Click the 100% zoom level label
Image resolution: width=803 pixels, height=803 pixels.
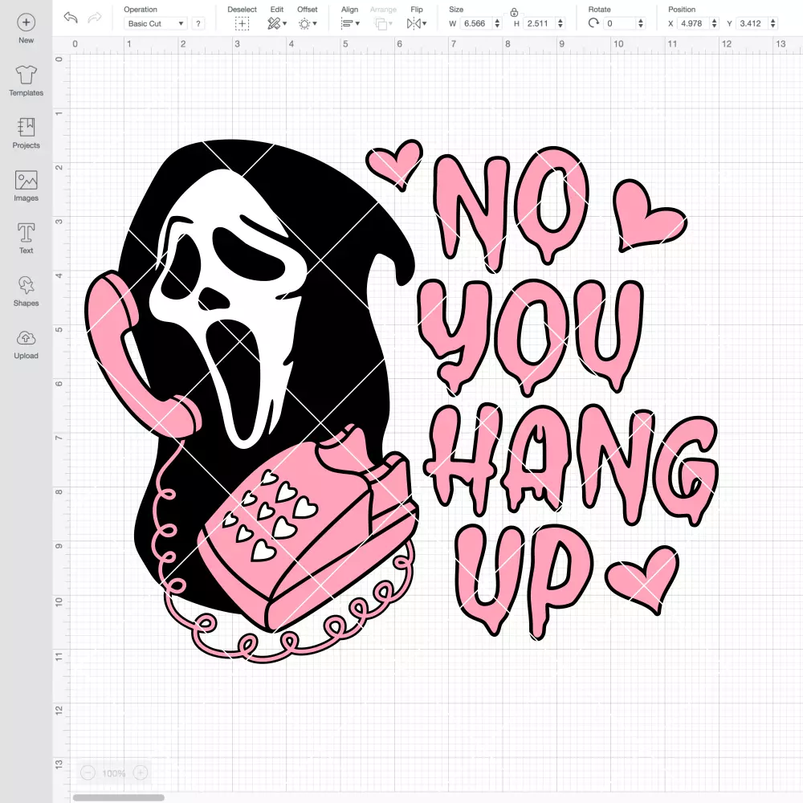point(114,772)
